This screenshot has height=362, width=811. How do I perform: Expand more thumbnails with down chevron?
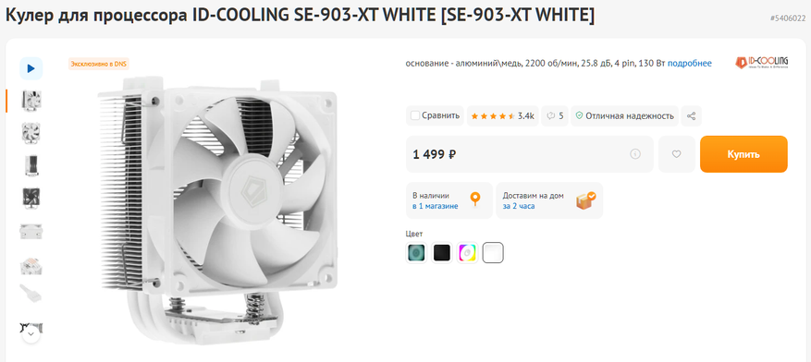(31, 334)
